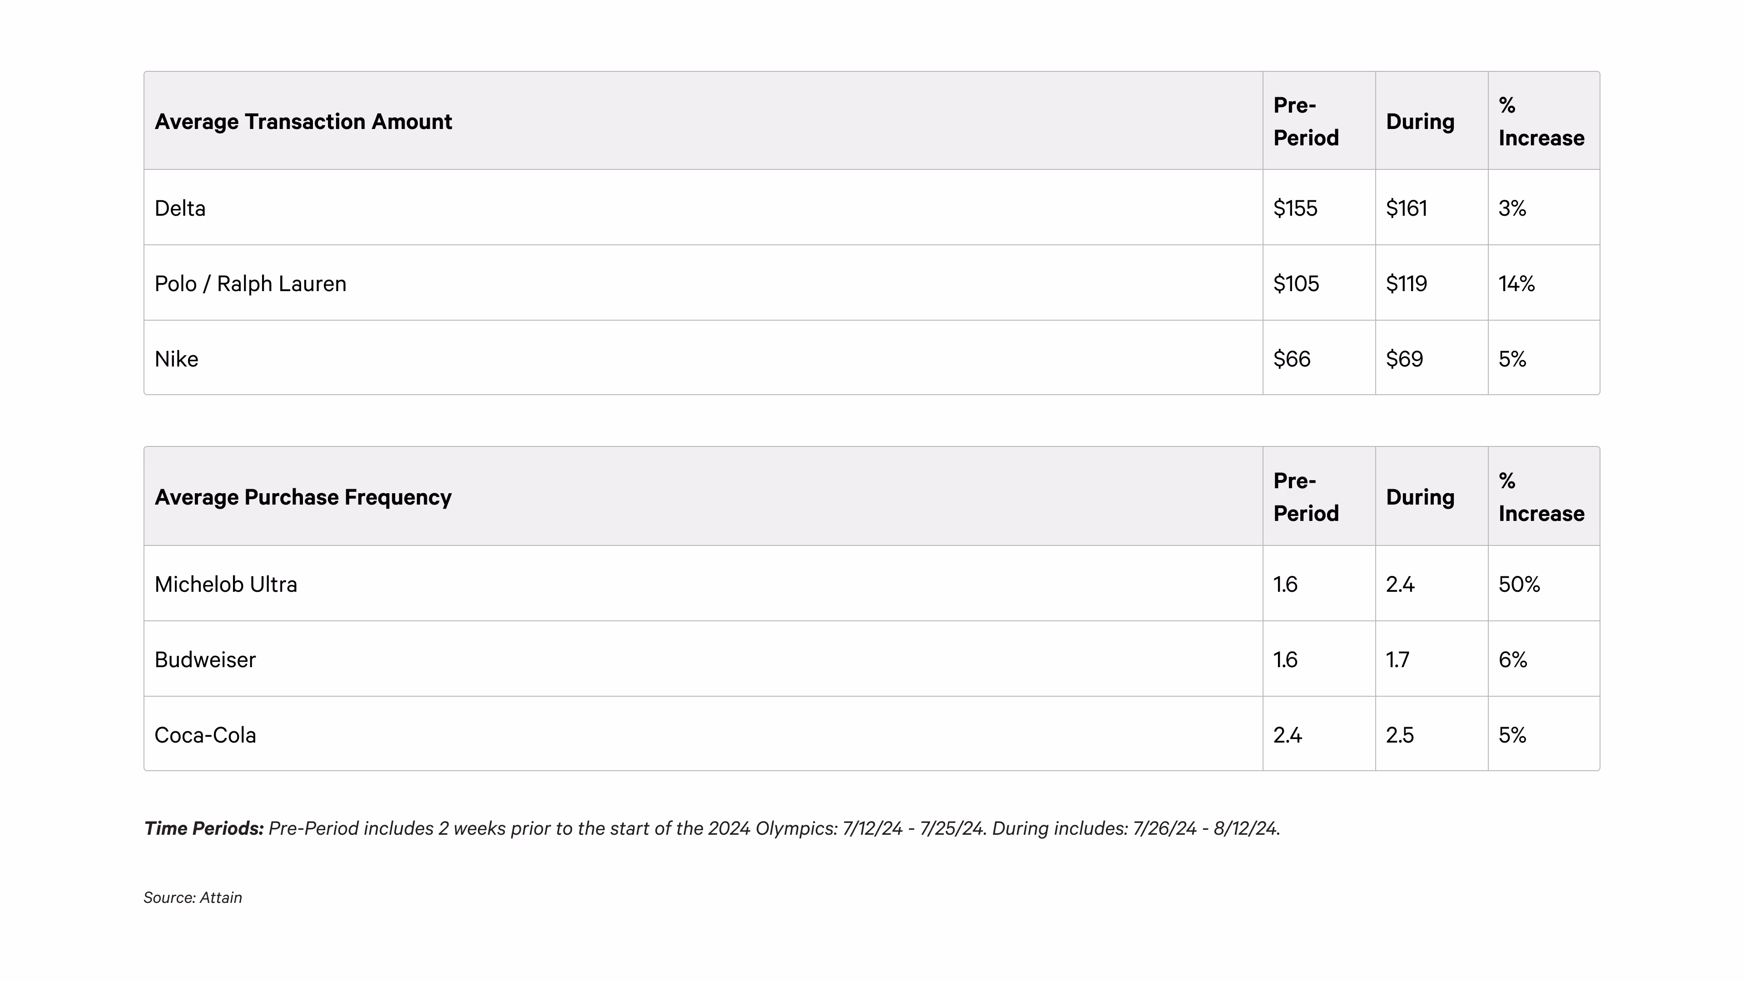Click the Average Transaction Amount header

tap(303, 121)
